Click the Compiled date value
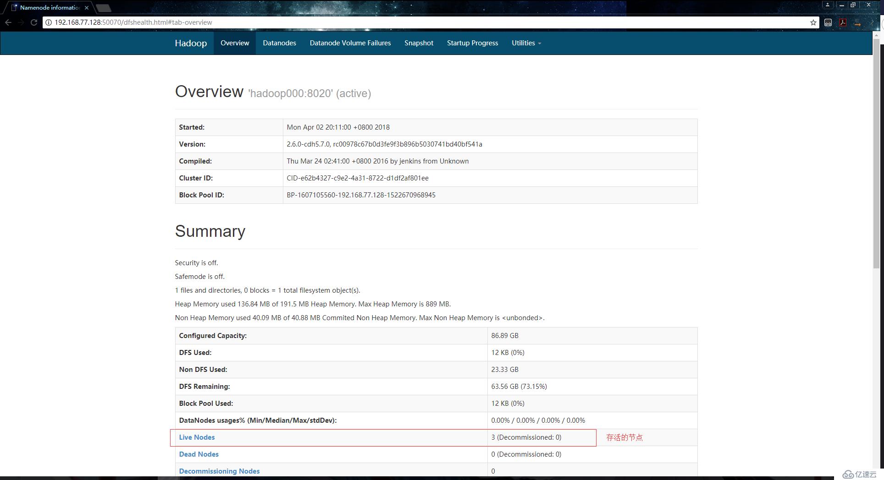This screenshot has height=480, width=884. tap(377, 161)
